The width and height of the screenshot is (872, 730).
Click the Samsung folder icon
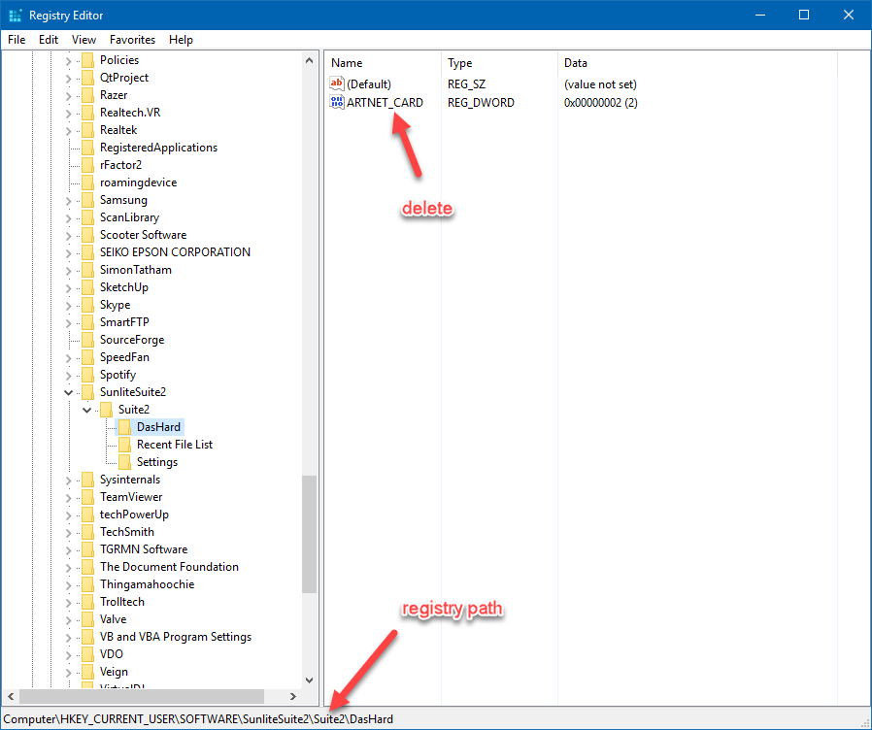87,200
